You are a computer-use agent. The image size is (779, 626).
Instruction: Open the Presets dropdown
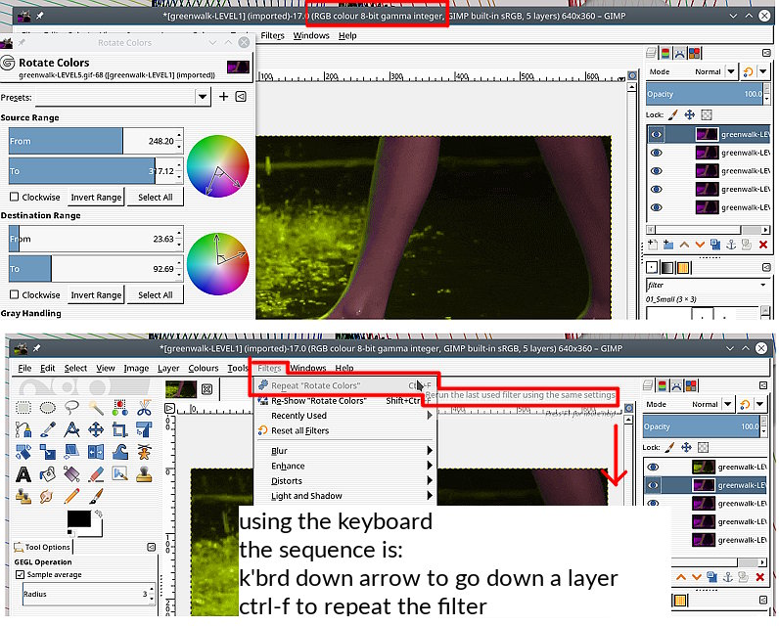(202, 97)
